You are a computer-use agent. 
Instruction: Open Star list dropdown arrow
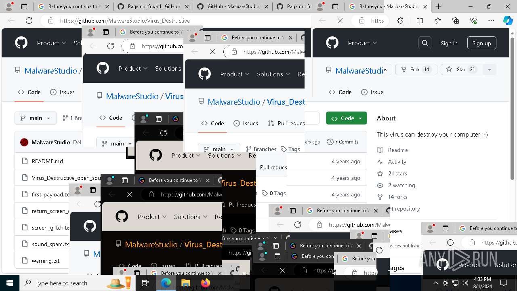489,70
